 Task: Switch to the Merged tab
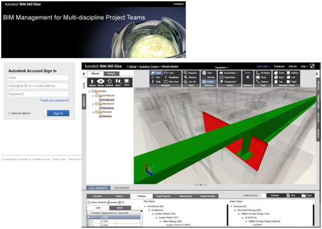tap(111, 73)
